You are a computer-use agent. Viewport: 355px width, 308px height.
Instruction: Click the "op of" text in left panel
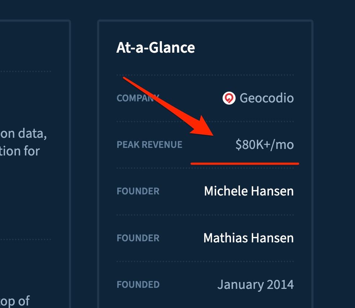(15, 301)
